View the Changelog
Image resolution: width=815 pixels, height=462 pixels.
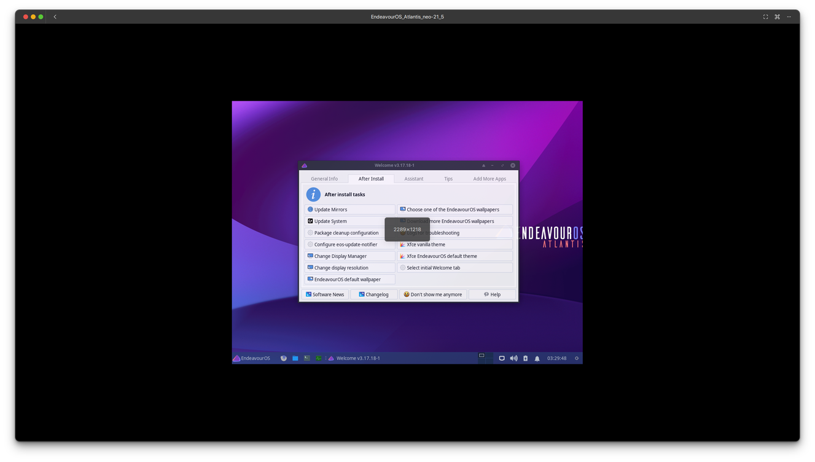[373, 294]
